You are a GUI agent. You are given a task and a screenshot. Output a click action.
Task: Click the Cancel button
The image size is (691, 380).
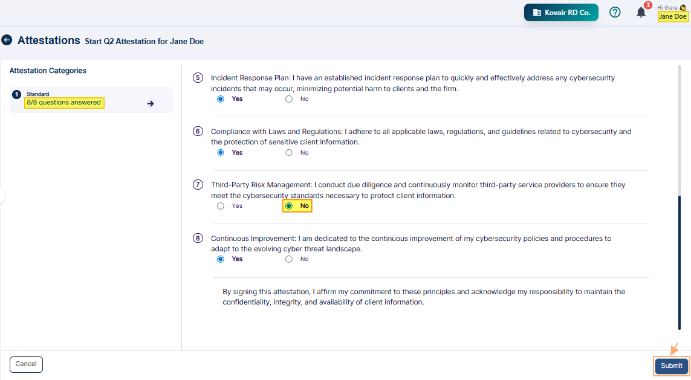[x=26, y=364]
